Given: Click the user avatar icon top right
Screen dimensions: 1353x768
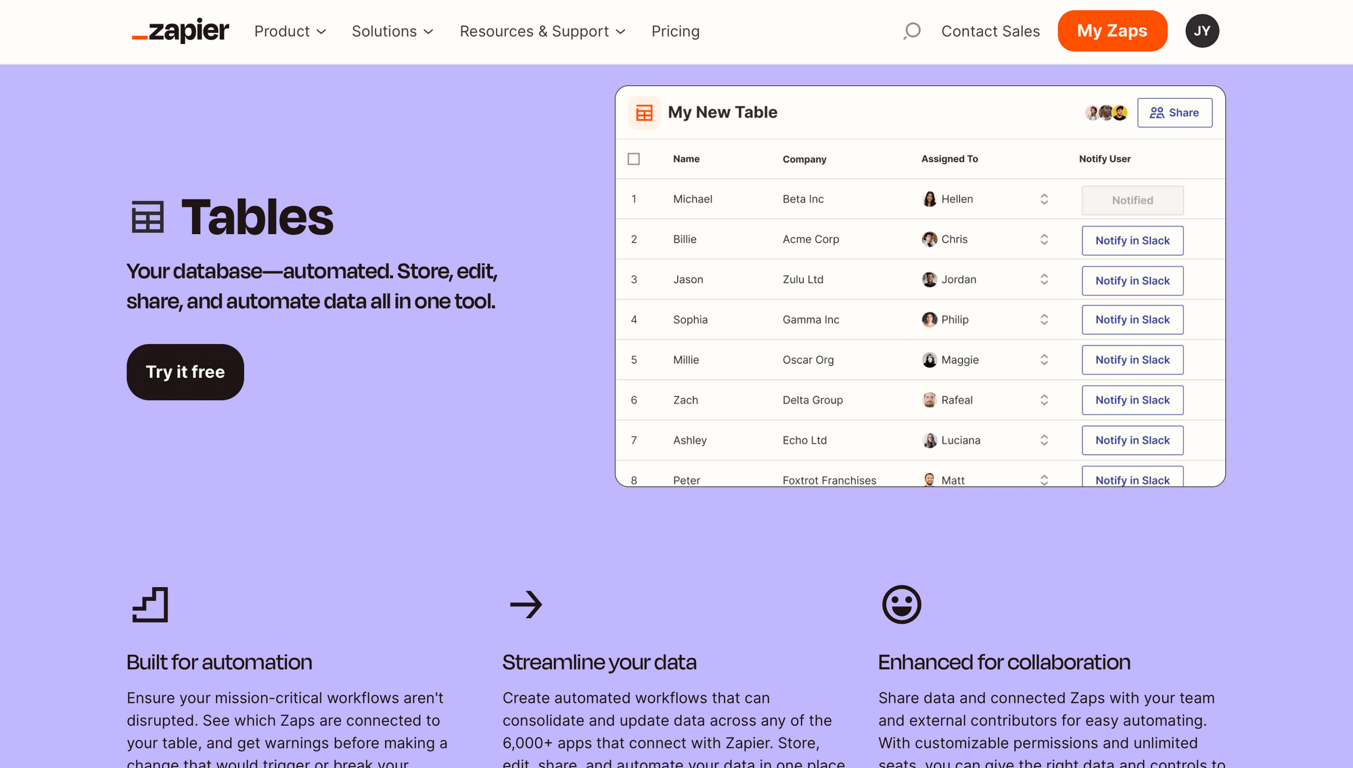Looking at the screenshot, I should point(1202,30).
